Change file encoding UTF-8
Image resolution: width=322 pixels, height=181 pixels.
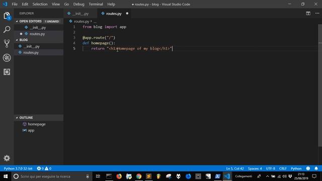click(271, 168)
